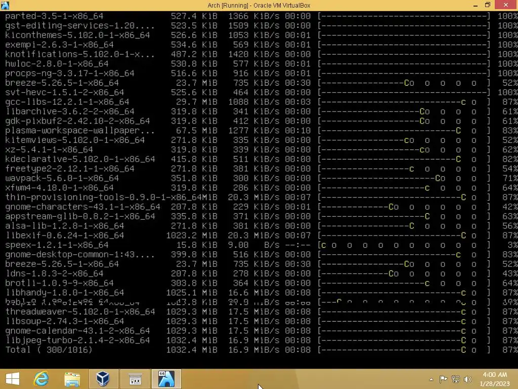Screen dimensions: 518x389
Task: Click the Total (300/1016) summary text
Action: pyautogui.click(x=49, y=350)
